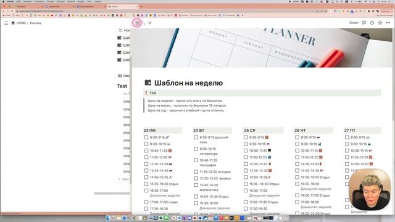Open a new browser tab with the plus
Screen dimensions: 395x222
pyautogui.click(x=141, y=6)
